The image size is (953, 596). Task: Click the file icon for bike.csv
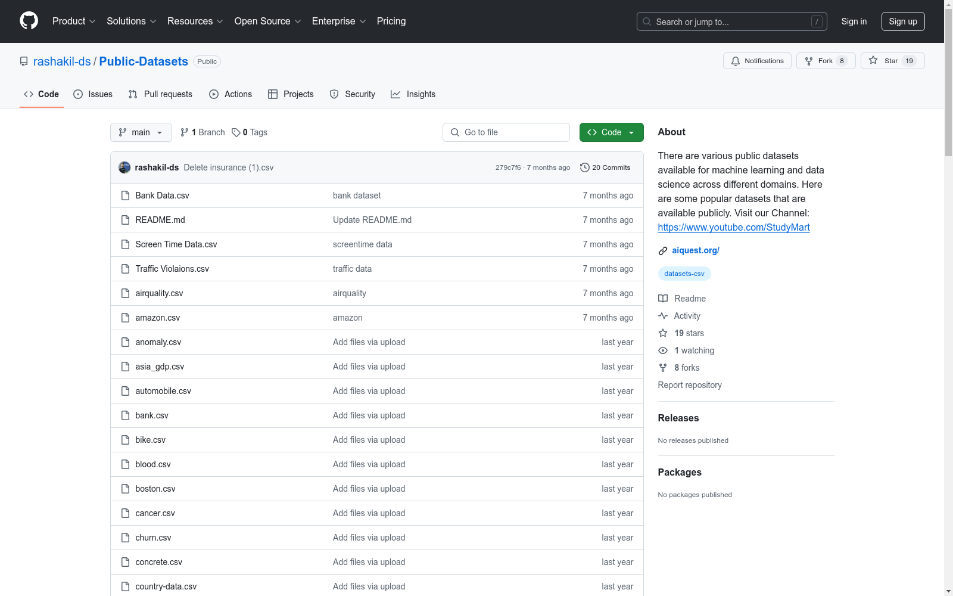coord(125,440)
